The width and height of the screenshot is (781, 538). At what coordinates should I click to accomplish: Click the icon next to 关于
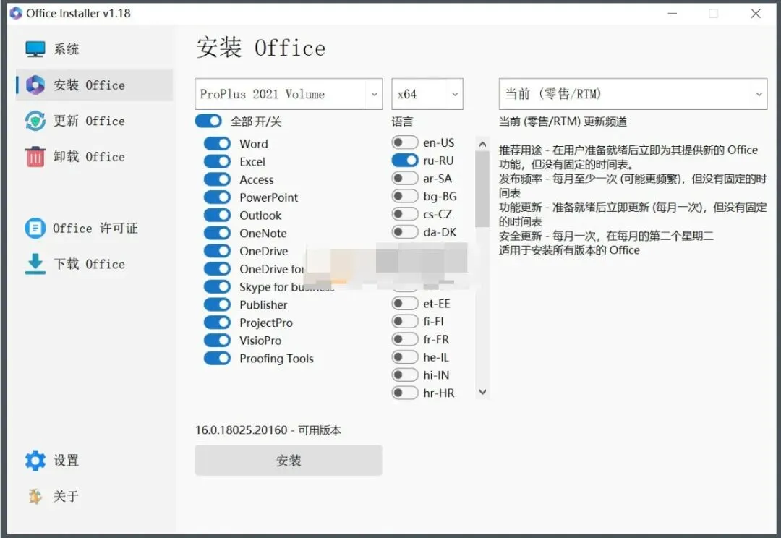tap(35, 496)
